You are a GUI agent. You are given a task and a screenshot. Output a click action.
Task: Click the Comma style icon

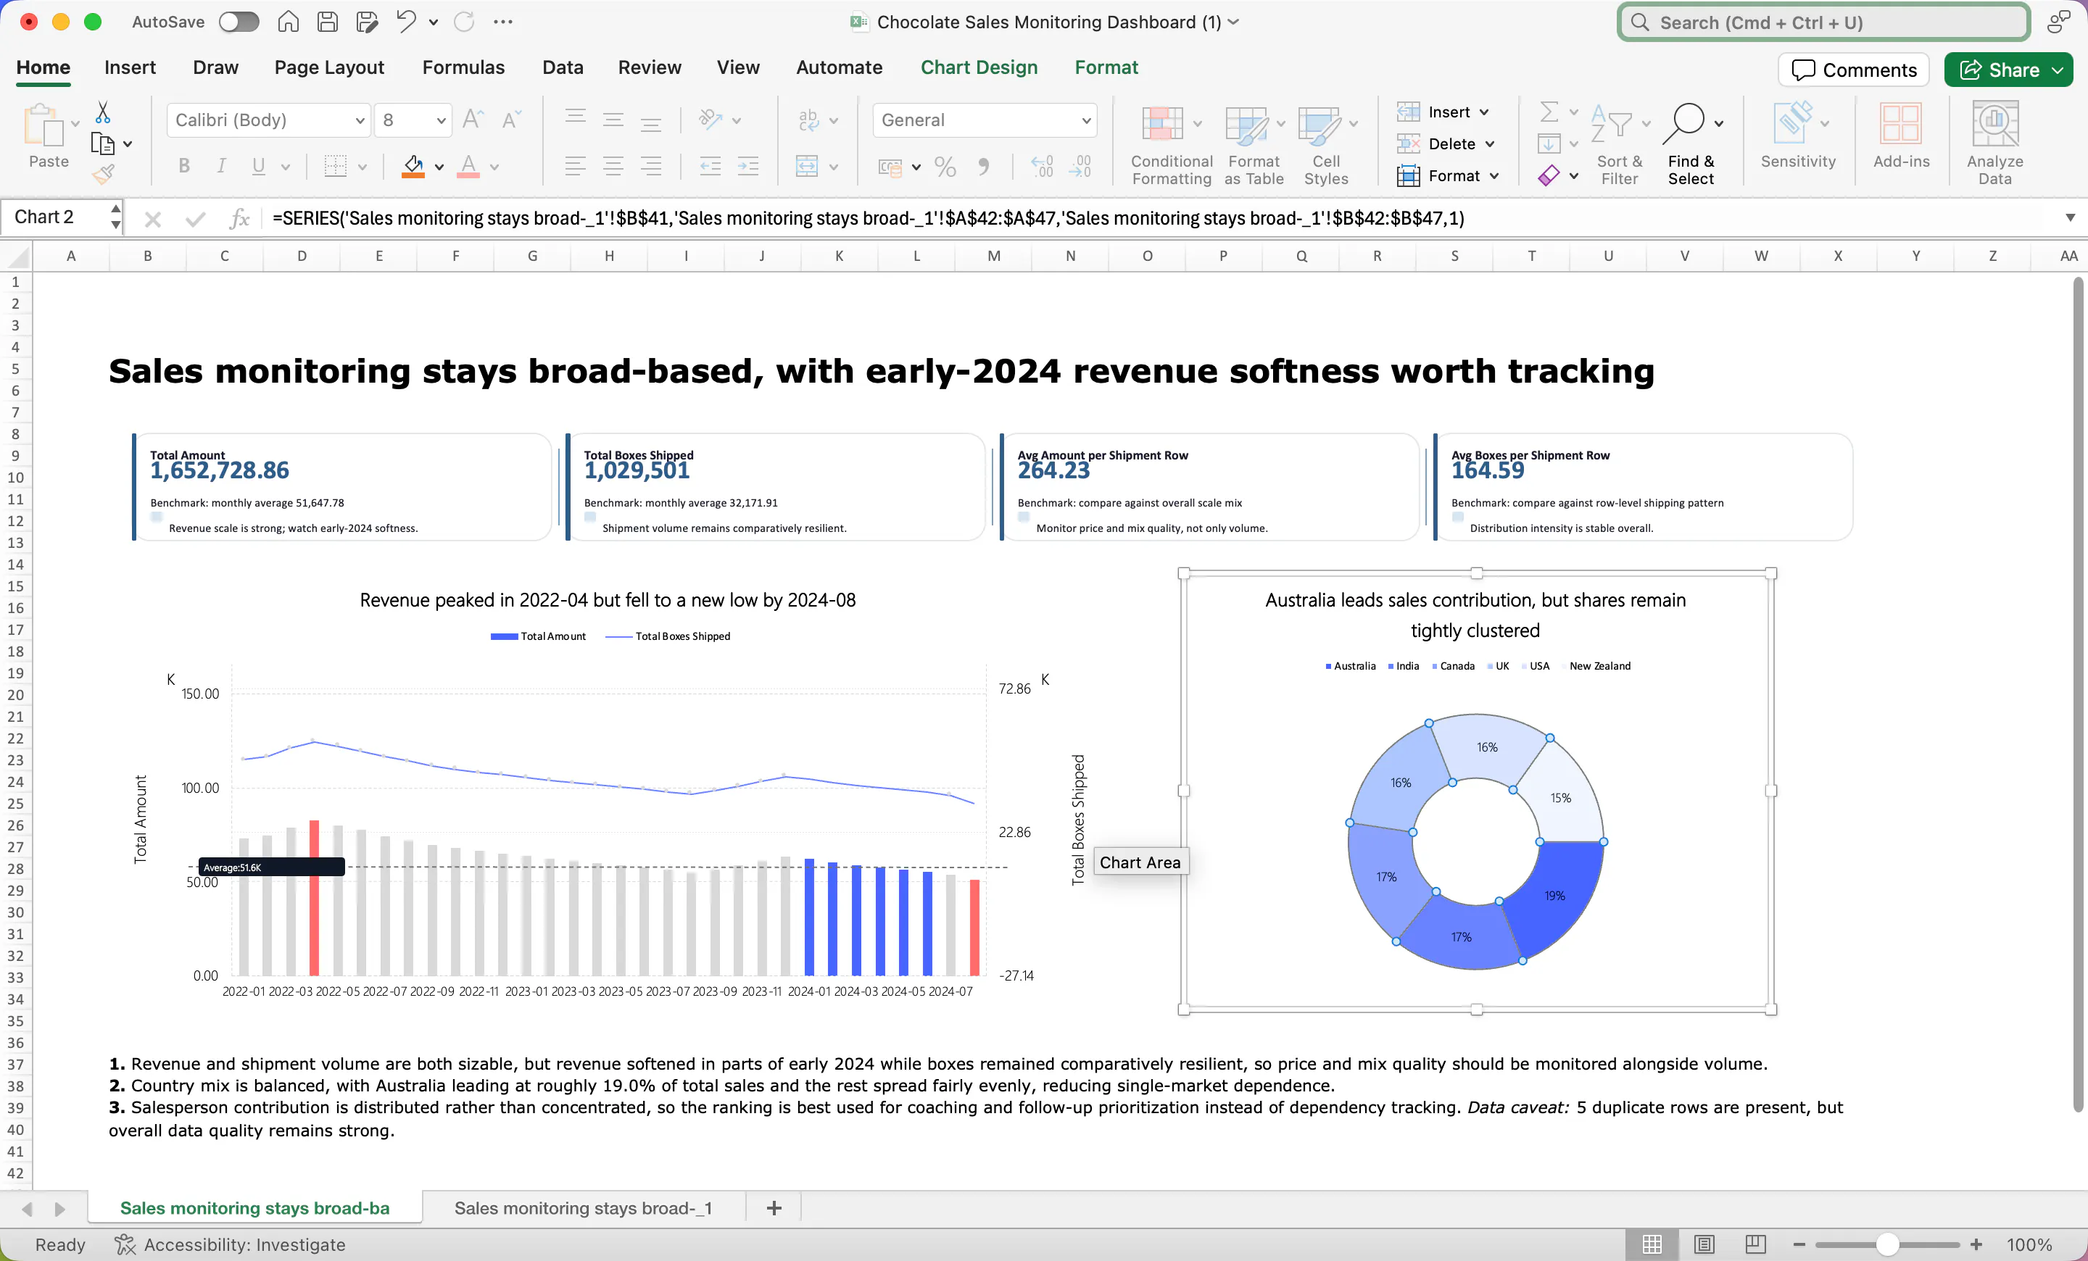[983, 166]
